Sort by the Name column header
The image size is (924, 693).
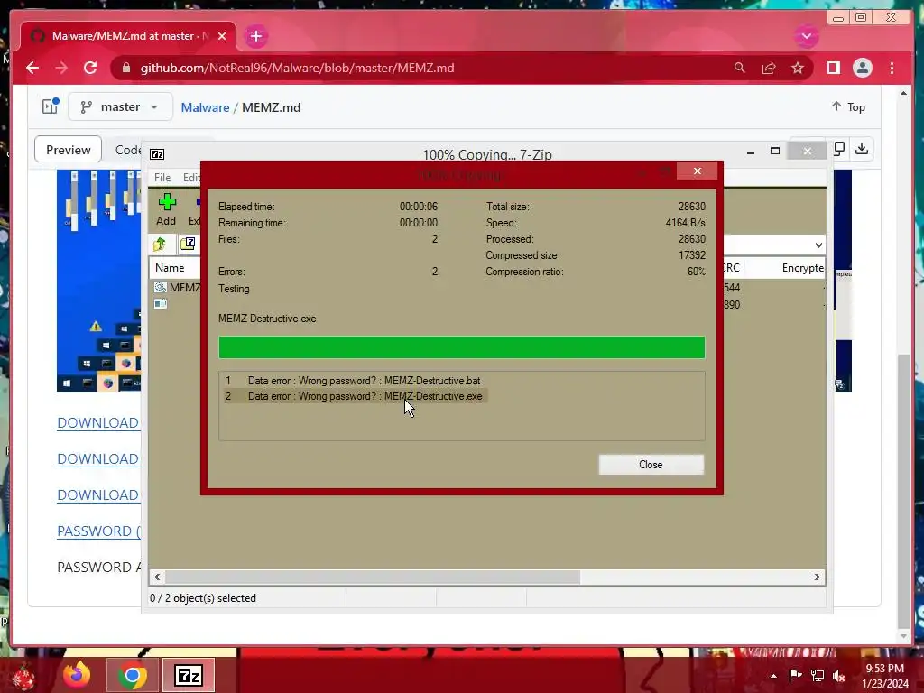[171, 267]
